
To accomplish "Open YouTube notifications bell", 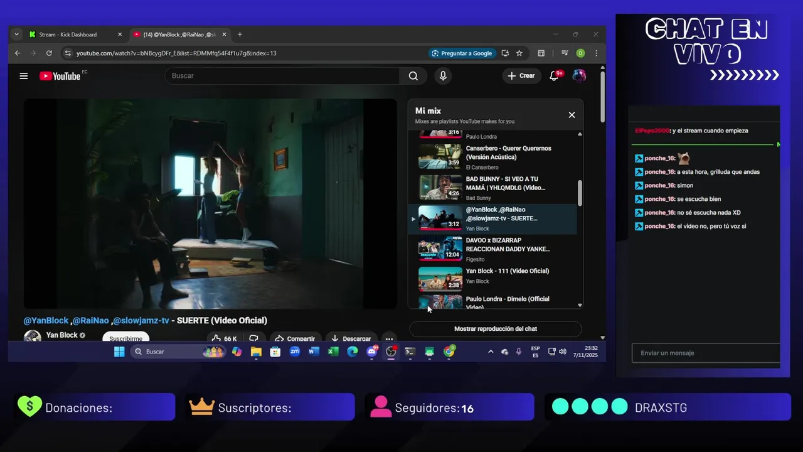I will pos(554,76).
